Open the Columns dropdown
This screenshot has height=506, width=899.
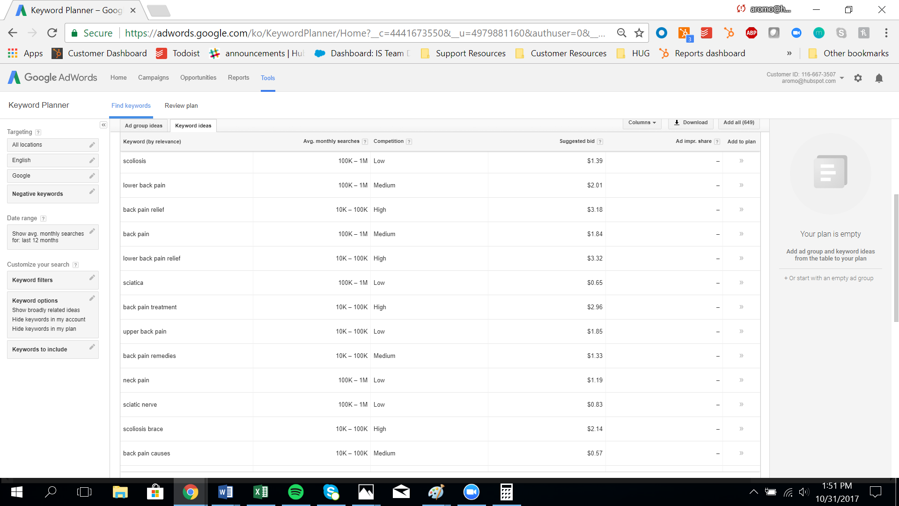point(641,123)
